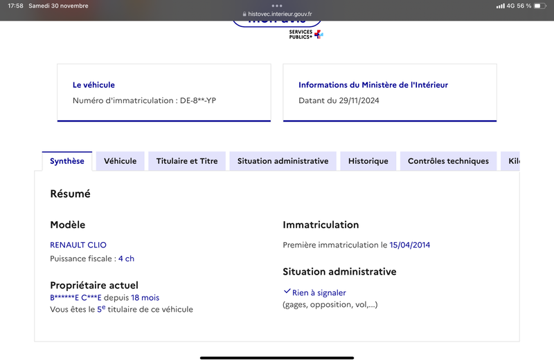Tap the checkmark next to Rien à signaler

[x=287, y=291]
